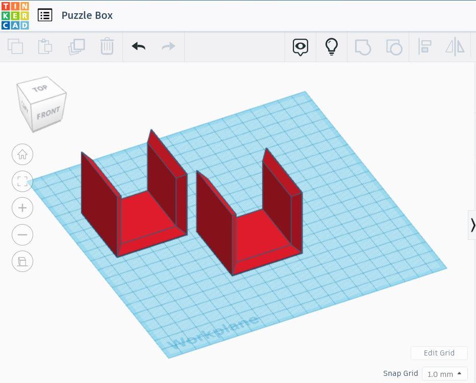Switch to orthographic view icon
476x383 pixels.
point(22,261)
